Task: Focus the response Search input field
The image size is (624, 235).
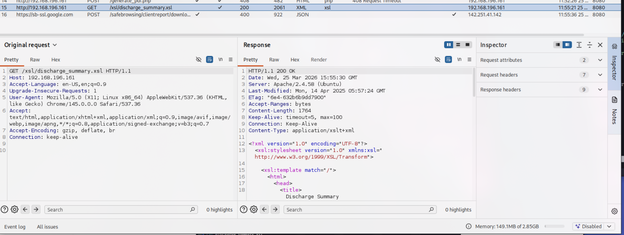Action: pyautogui.click(x=360, y=209)
